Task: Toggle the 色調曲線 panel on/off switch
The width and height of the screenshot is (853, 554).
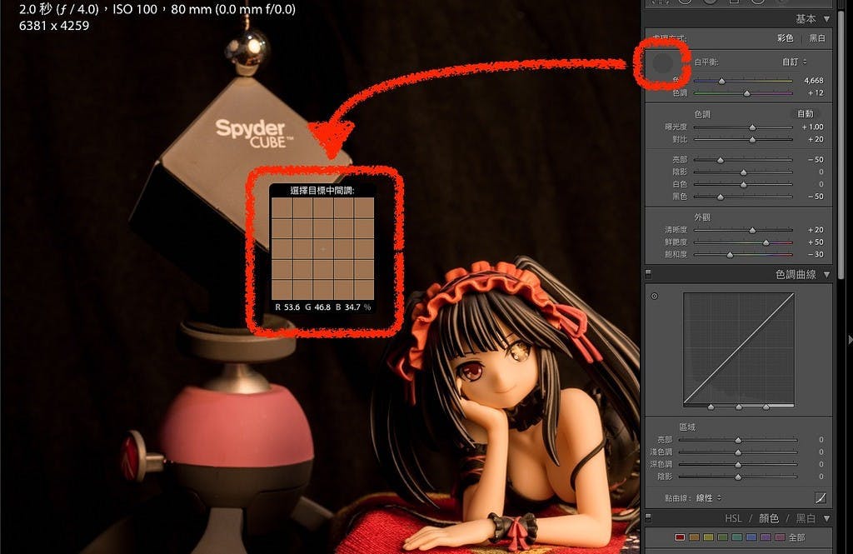Action: click(648, 273)
